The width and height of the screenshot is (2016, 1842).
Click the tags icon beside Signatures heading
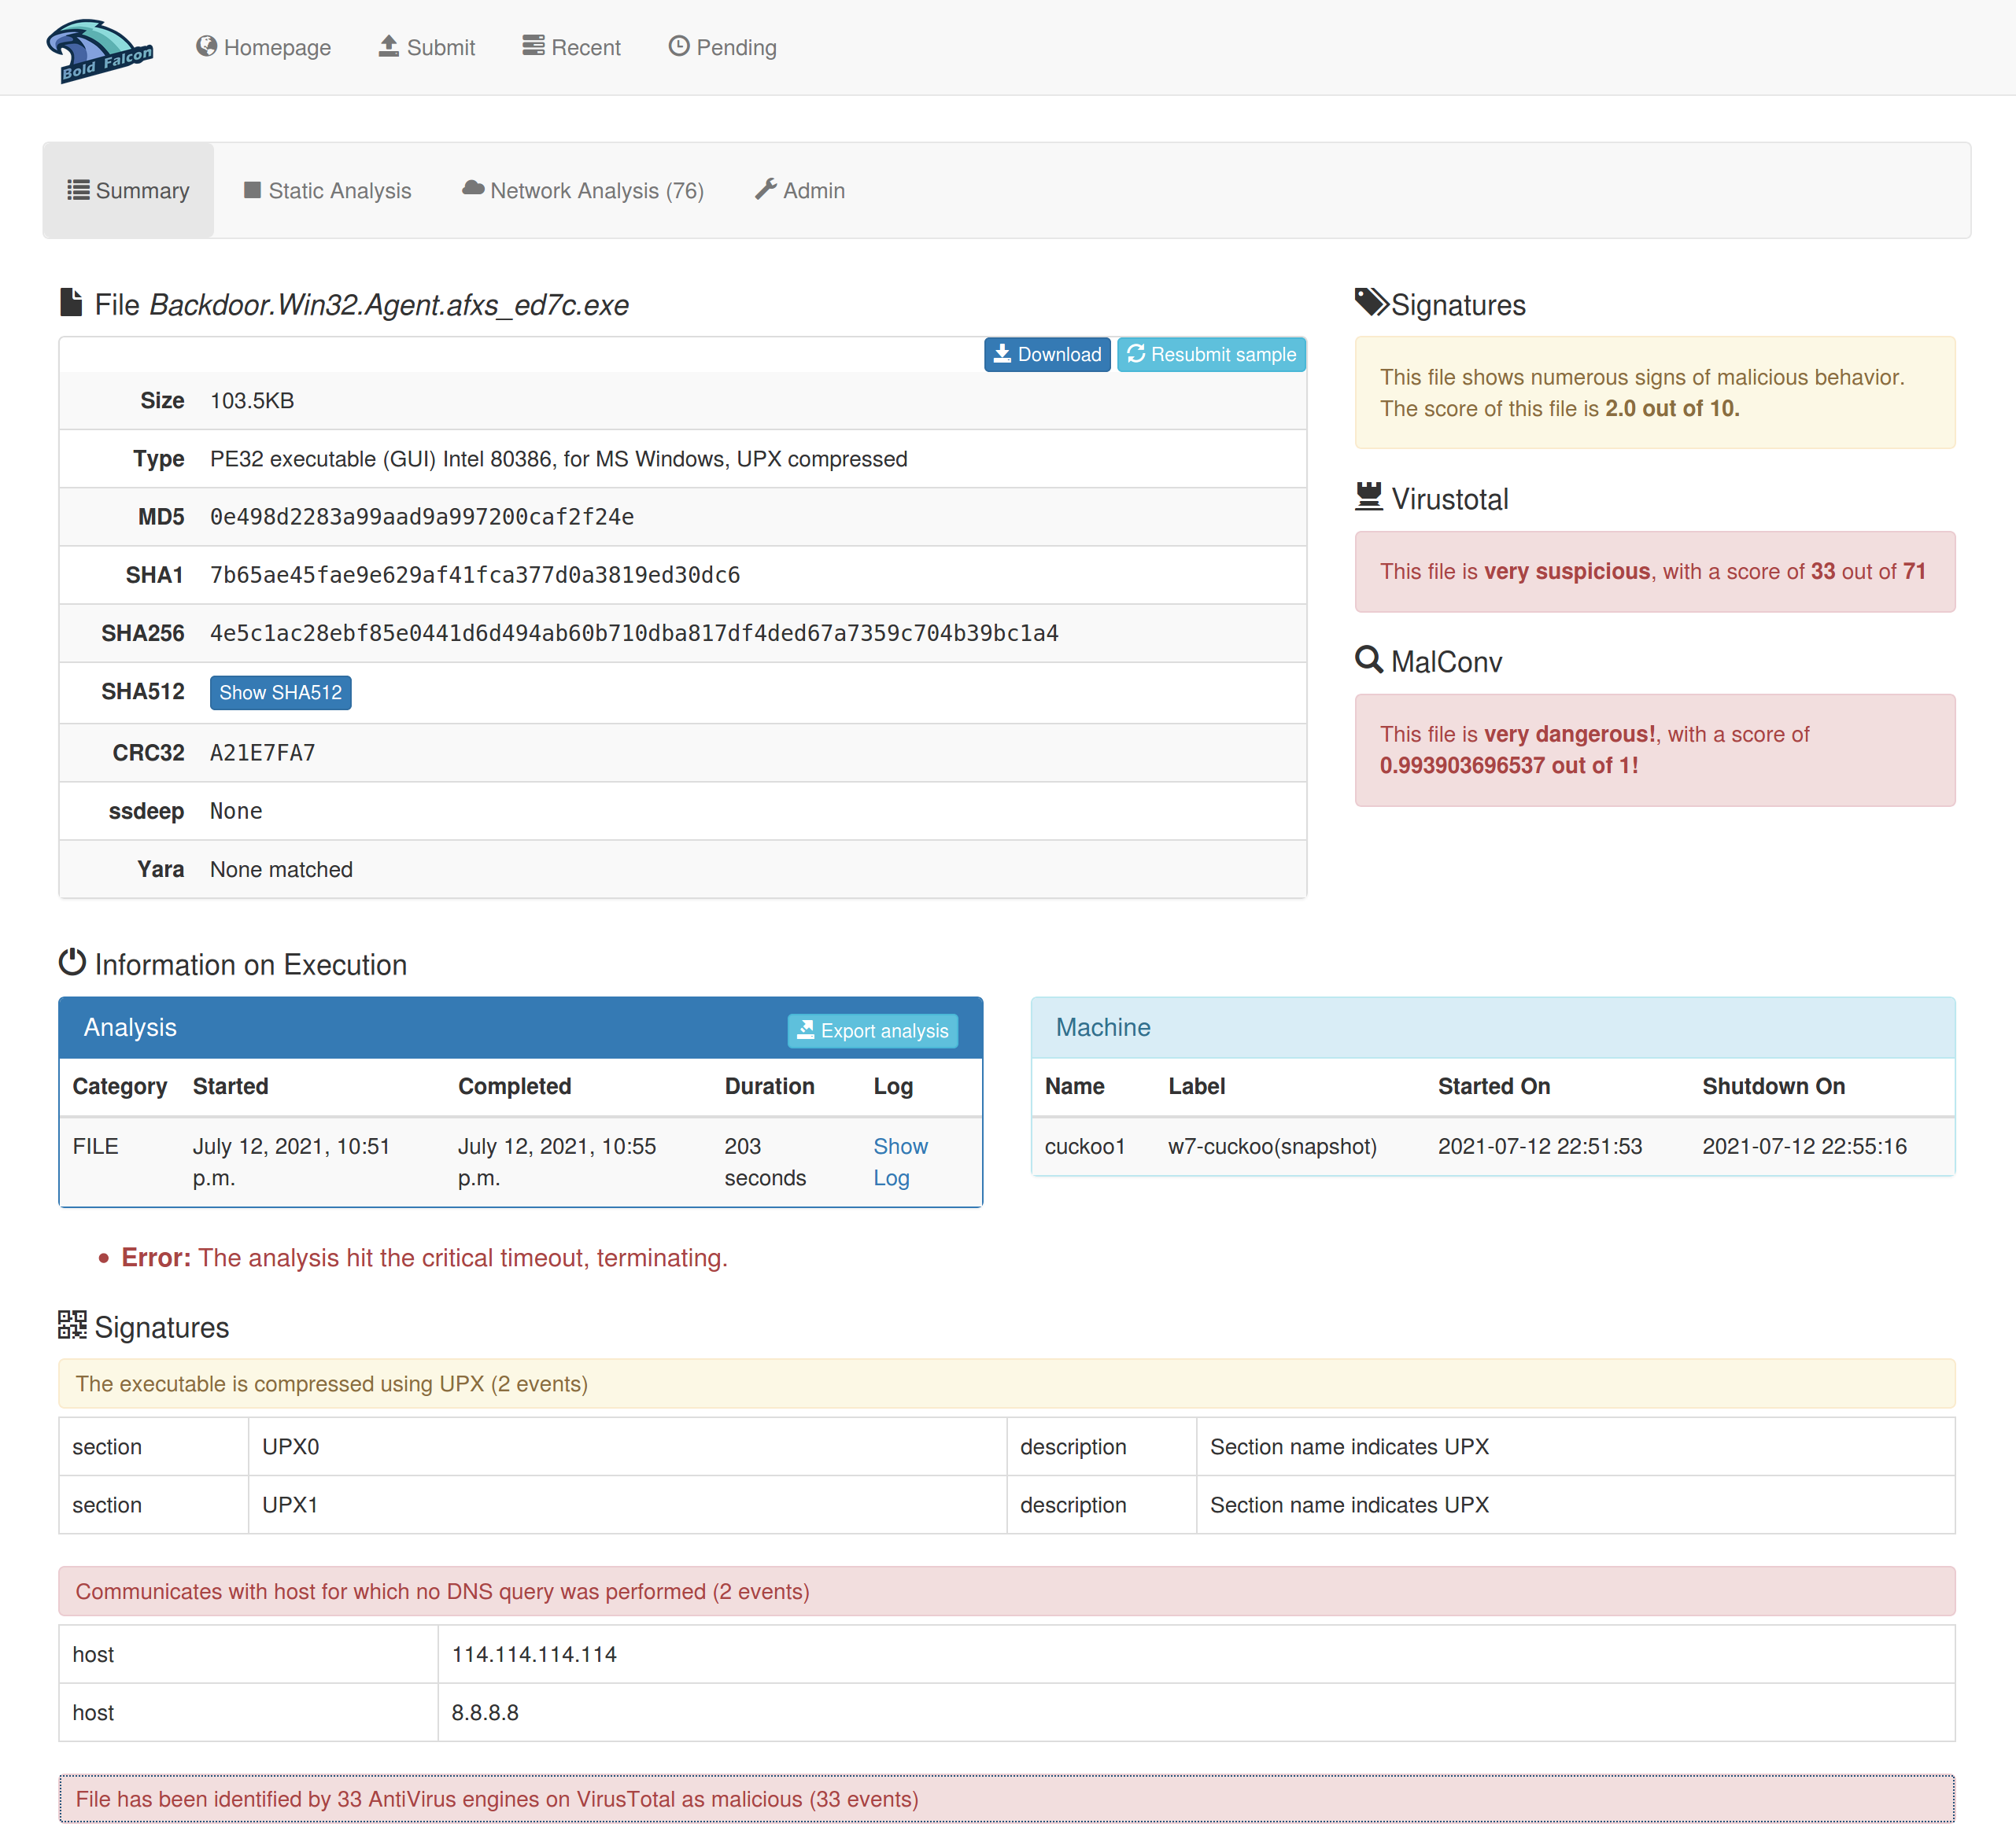click(1371, 302)
